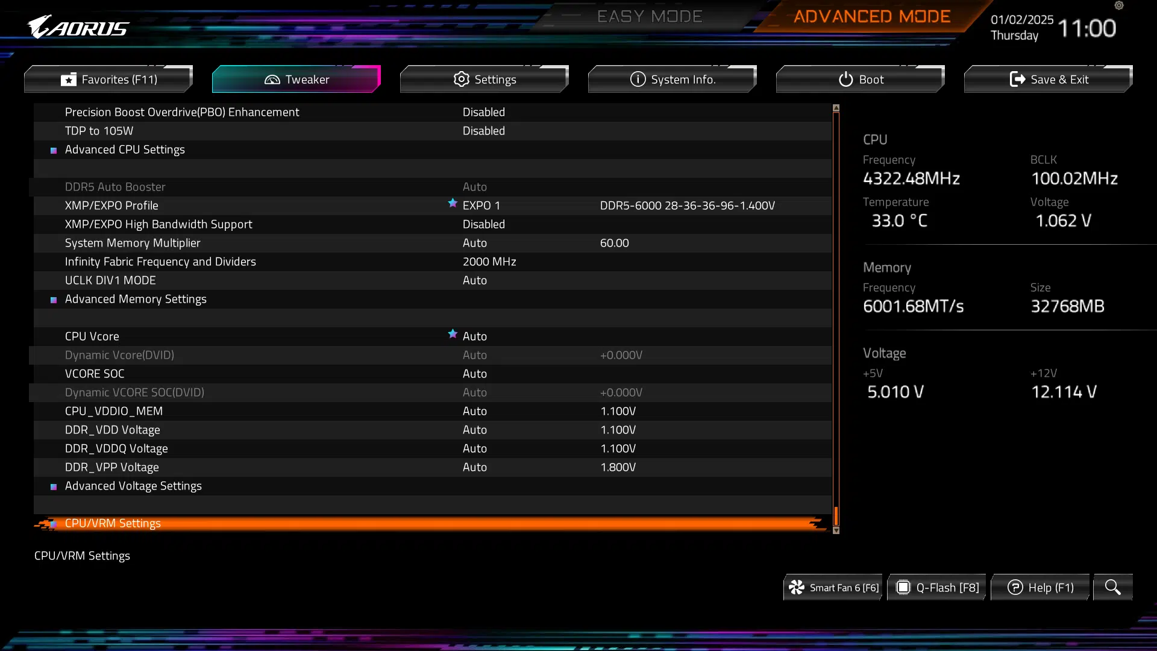Select the System Memory Multiplier label
Viewport: 1157px width, 651px height.
(x=133, y=243)
